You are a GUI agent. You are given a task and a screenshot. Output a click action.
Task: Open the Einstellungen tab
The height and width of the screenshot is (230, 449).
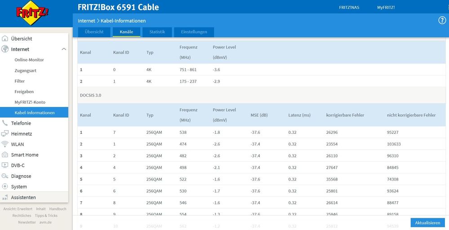point(194,32)
